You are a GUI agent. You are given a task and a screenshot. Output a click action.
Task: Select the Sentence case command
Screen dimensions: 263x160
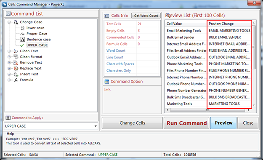38,40
